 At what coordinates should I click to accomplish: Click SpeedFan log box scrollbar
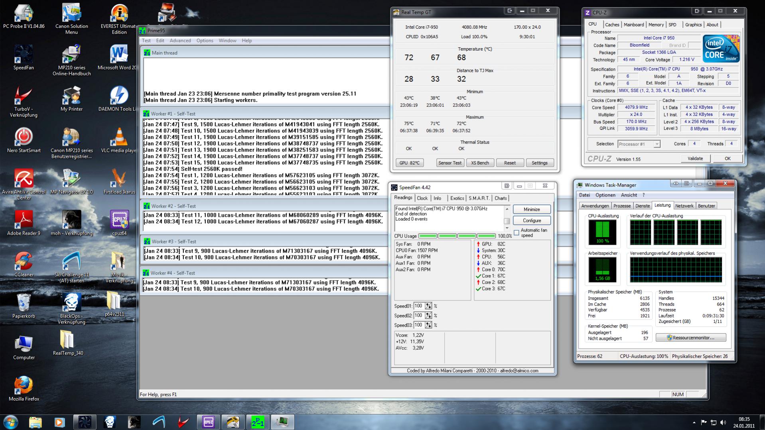tap(507, 218)
